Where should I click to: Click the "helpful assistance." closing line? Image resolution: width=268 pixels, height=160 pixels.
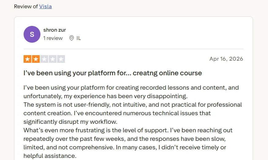tap(50, 156)
